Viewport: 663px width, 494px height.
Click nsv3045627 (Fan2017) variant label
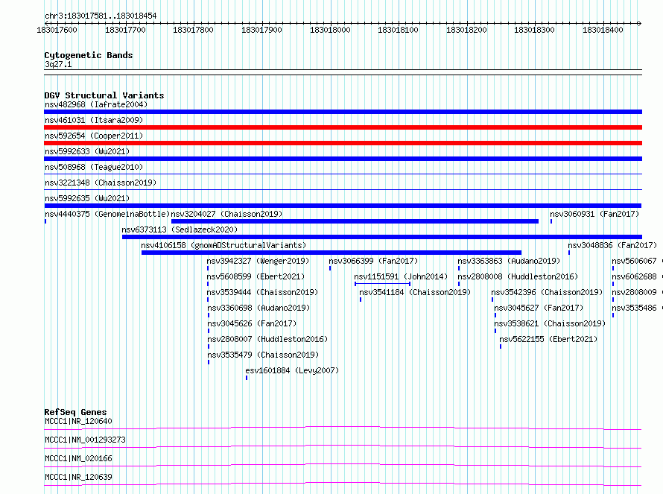pyautogui.click(x=539, y=308)
